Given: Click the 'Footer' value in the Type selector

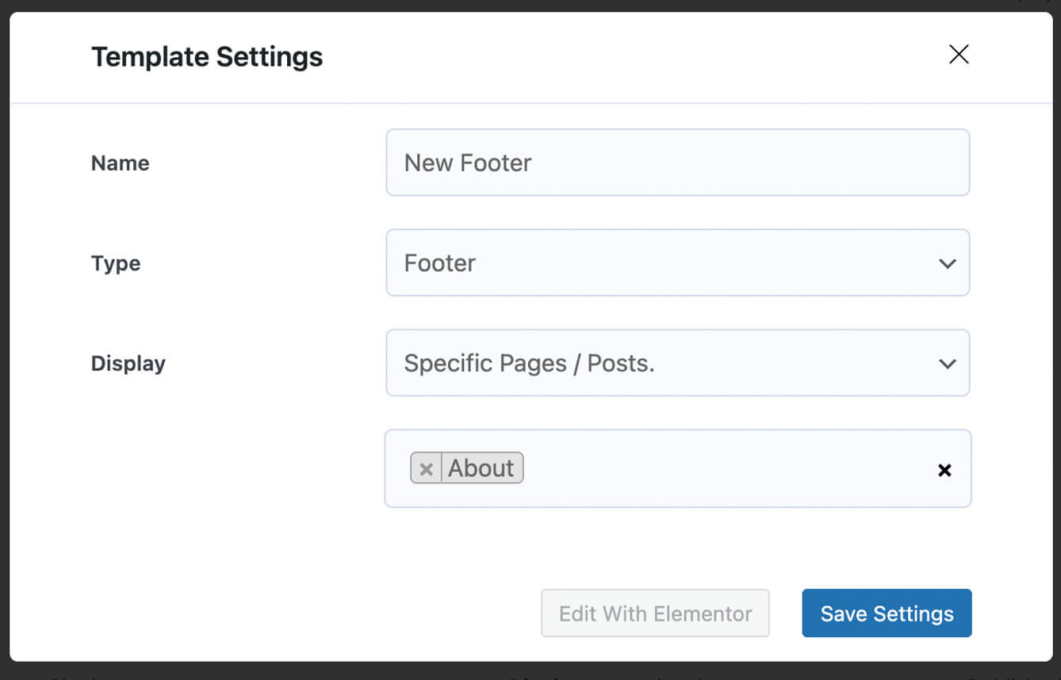Looking at the screenshot, I should 440,263.
